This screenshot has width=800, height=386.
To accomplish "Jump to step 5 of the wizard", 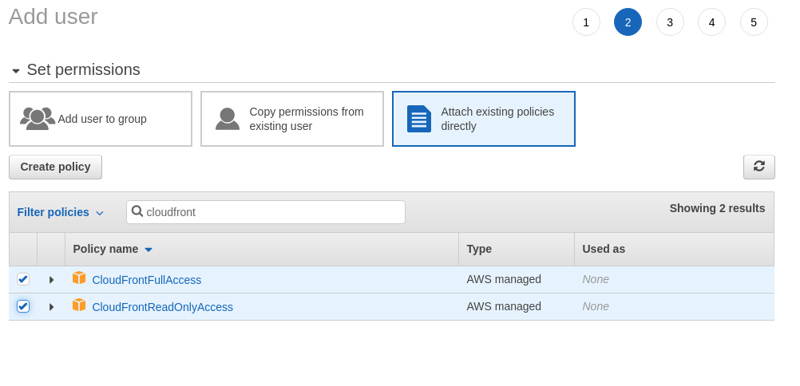I will 754,22.
